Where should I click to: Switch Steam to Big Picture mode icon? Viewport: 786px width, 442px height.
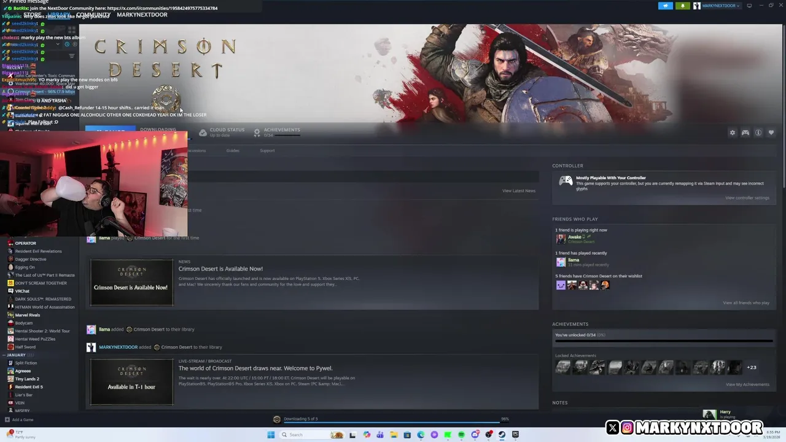[749, 6]
